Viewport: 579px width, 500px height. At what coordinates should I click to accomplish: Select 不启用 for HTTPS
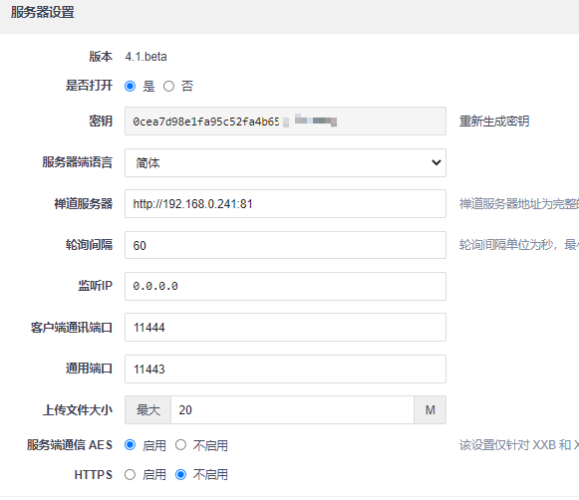(x=180, y=474)
